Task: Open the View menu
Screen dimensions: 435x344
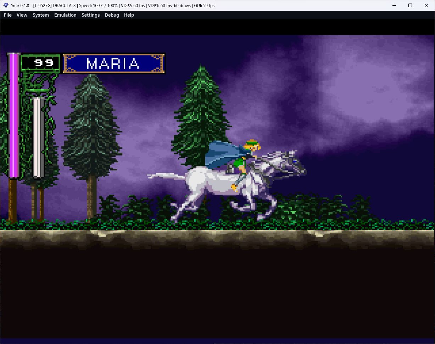Action: point(22,15)
